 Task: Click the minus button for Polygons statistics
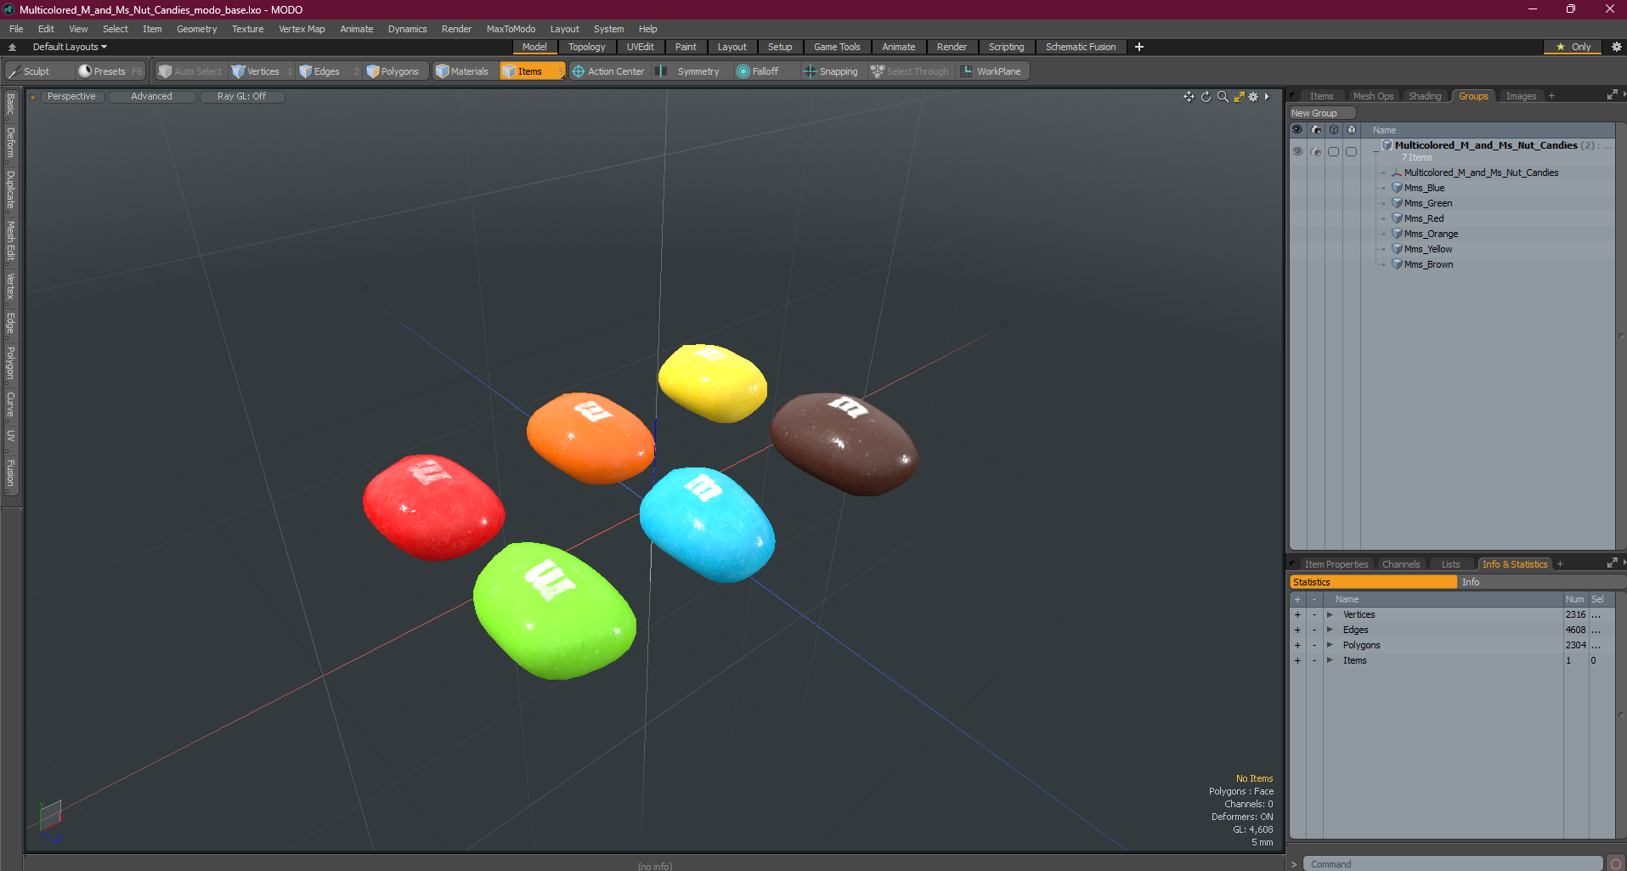(1314, 645)
